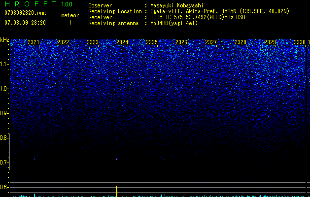Click the date stamp 07.03.09 23:20

[25, 23]
